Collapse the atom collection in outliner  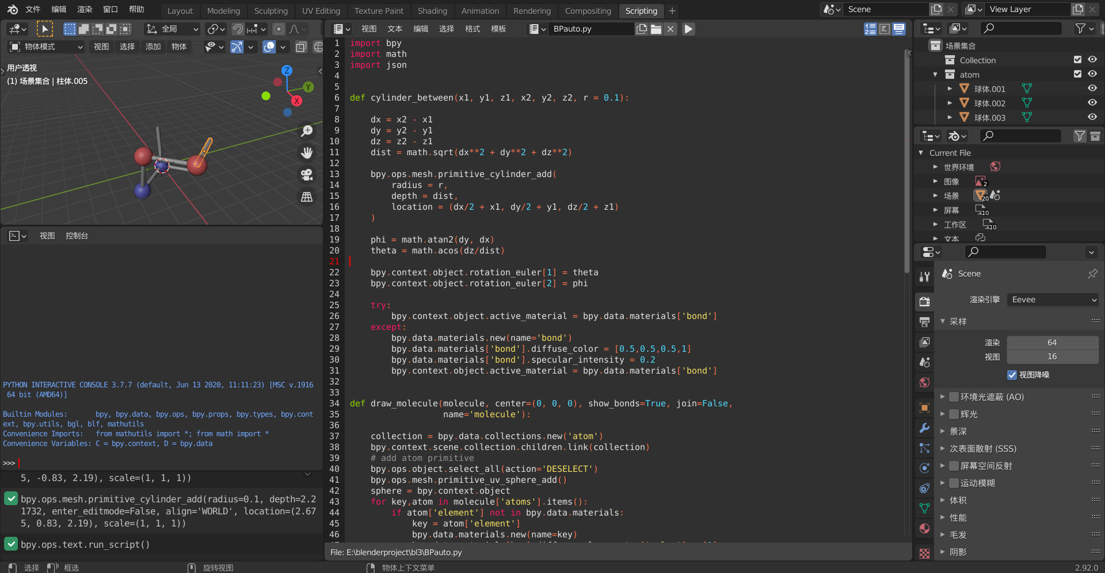[935, 74]
